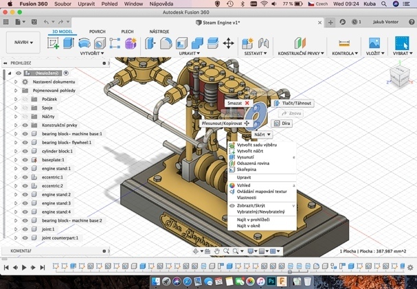The height and width of the screenshot is (289, 417).
Task: Select Vzhled appearance color-wheel menu entry
Action: click(244, 185)
